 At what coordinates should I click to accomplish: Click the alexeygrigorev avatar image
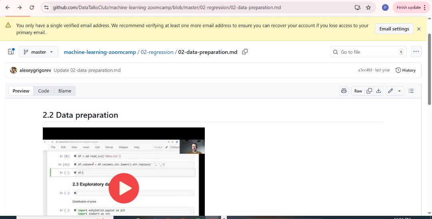pyautogui.click(x=14, y=70)
